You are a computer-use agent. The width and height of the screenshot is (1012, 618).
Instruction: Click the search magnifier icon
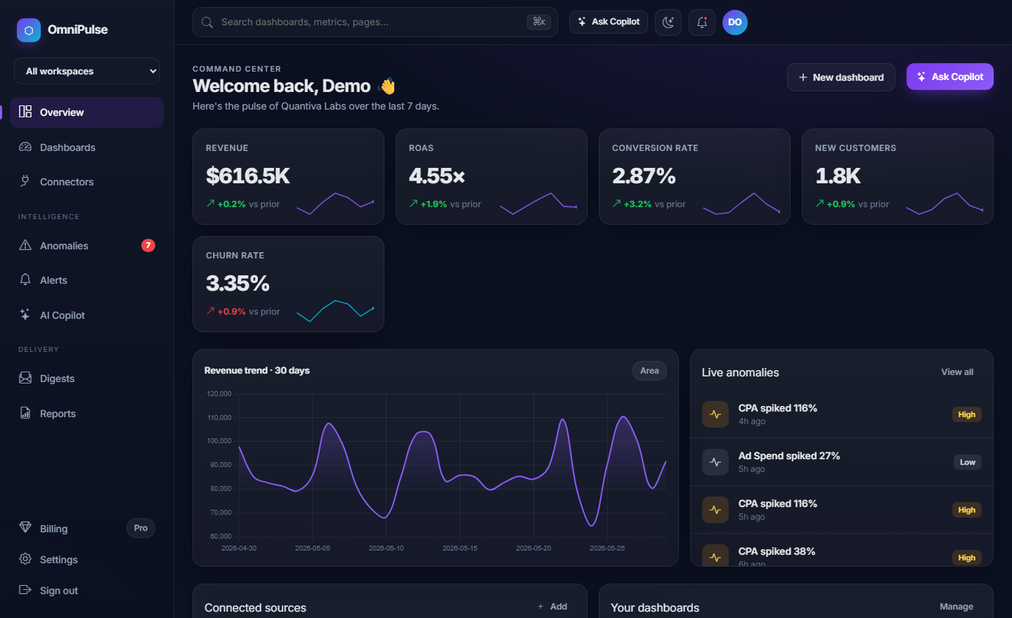pos(207,22)
